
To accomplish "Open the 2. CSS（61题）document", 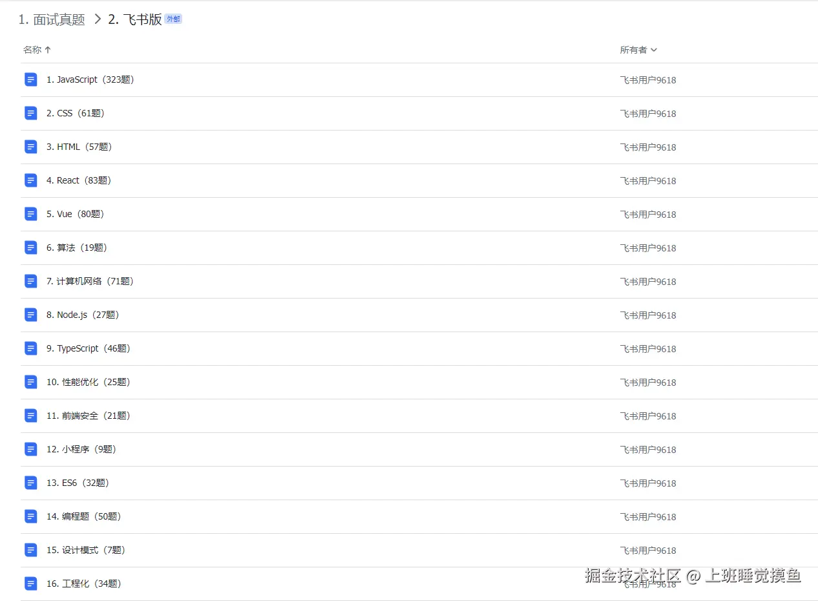I will tap(76, 113).
